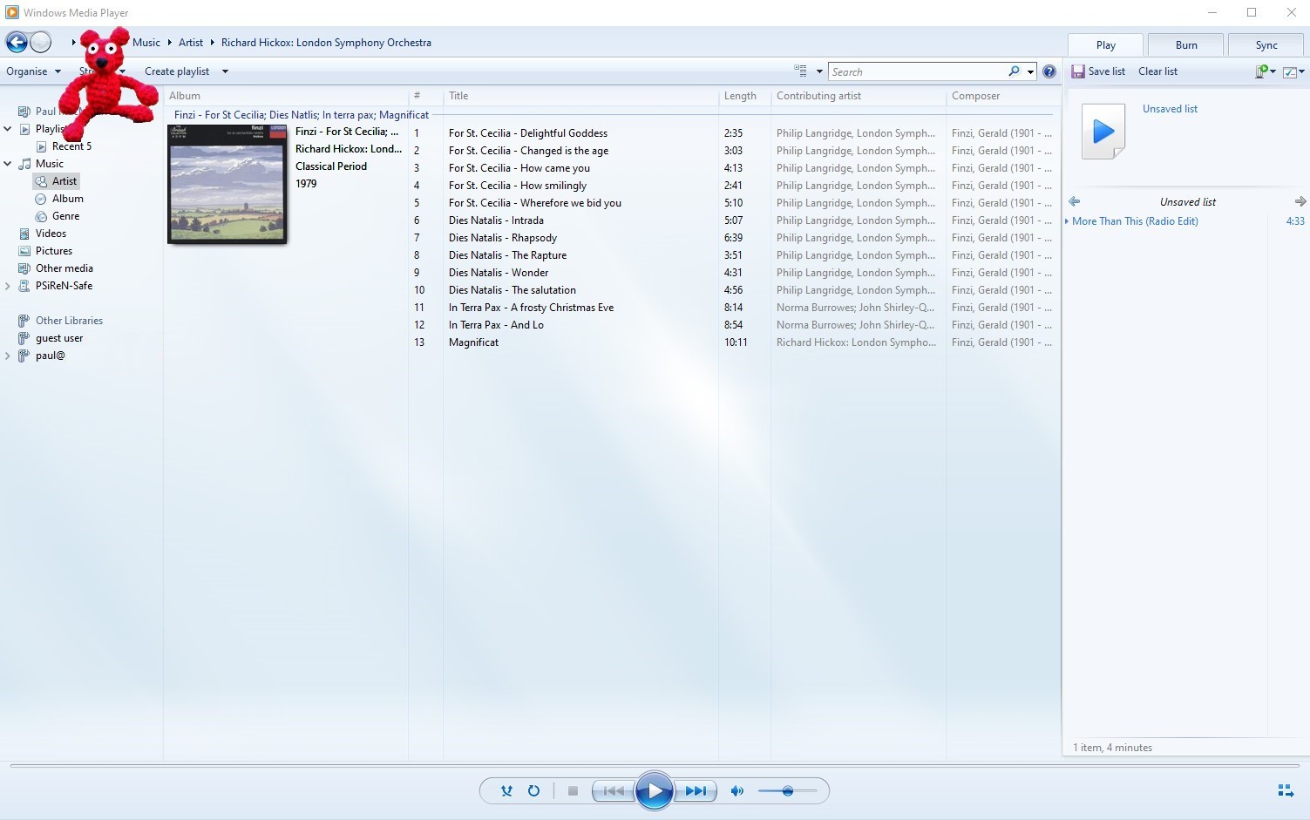Go back with the blue Back arrow
The image size is (1310, 820).
[x=17, y=42]
